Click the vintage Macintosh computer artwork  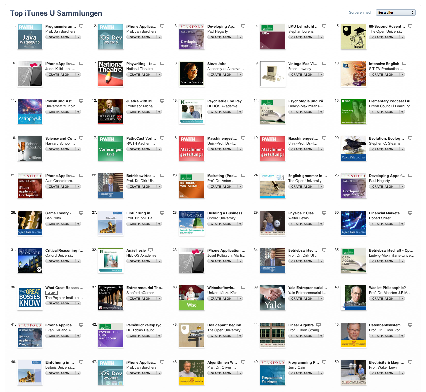coord(273,74)
